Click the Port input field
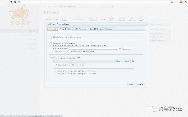 127,48
